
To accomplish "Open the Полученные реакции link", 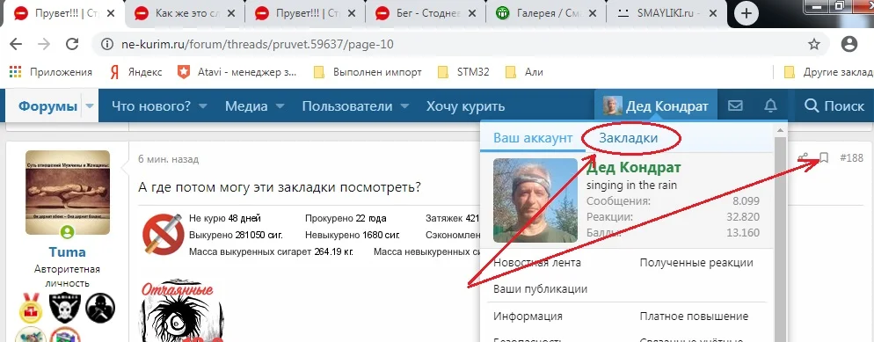I will pos(696,262).
